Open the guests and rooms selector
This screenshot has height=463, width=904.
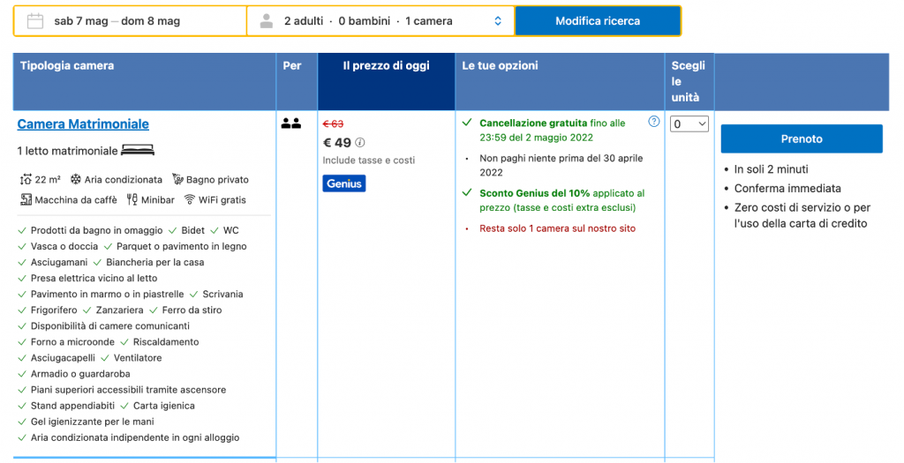click(380, 21)
